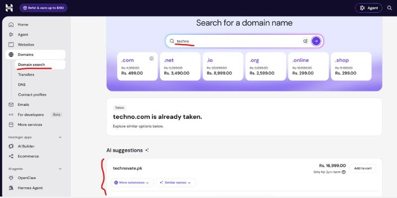Open the DNS submenu item
This screenshot has height=198, width=397.
tap(22, 85)
